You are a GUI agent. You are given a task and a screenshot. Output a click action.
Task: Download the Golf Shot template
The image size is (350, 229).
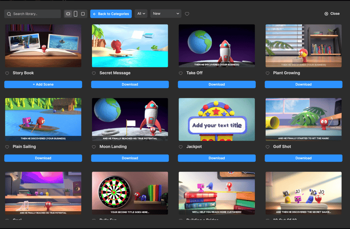point(304,158)
